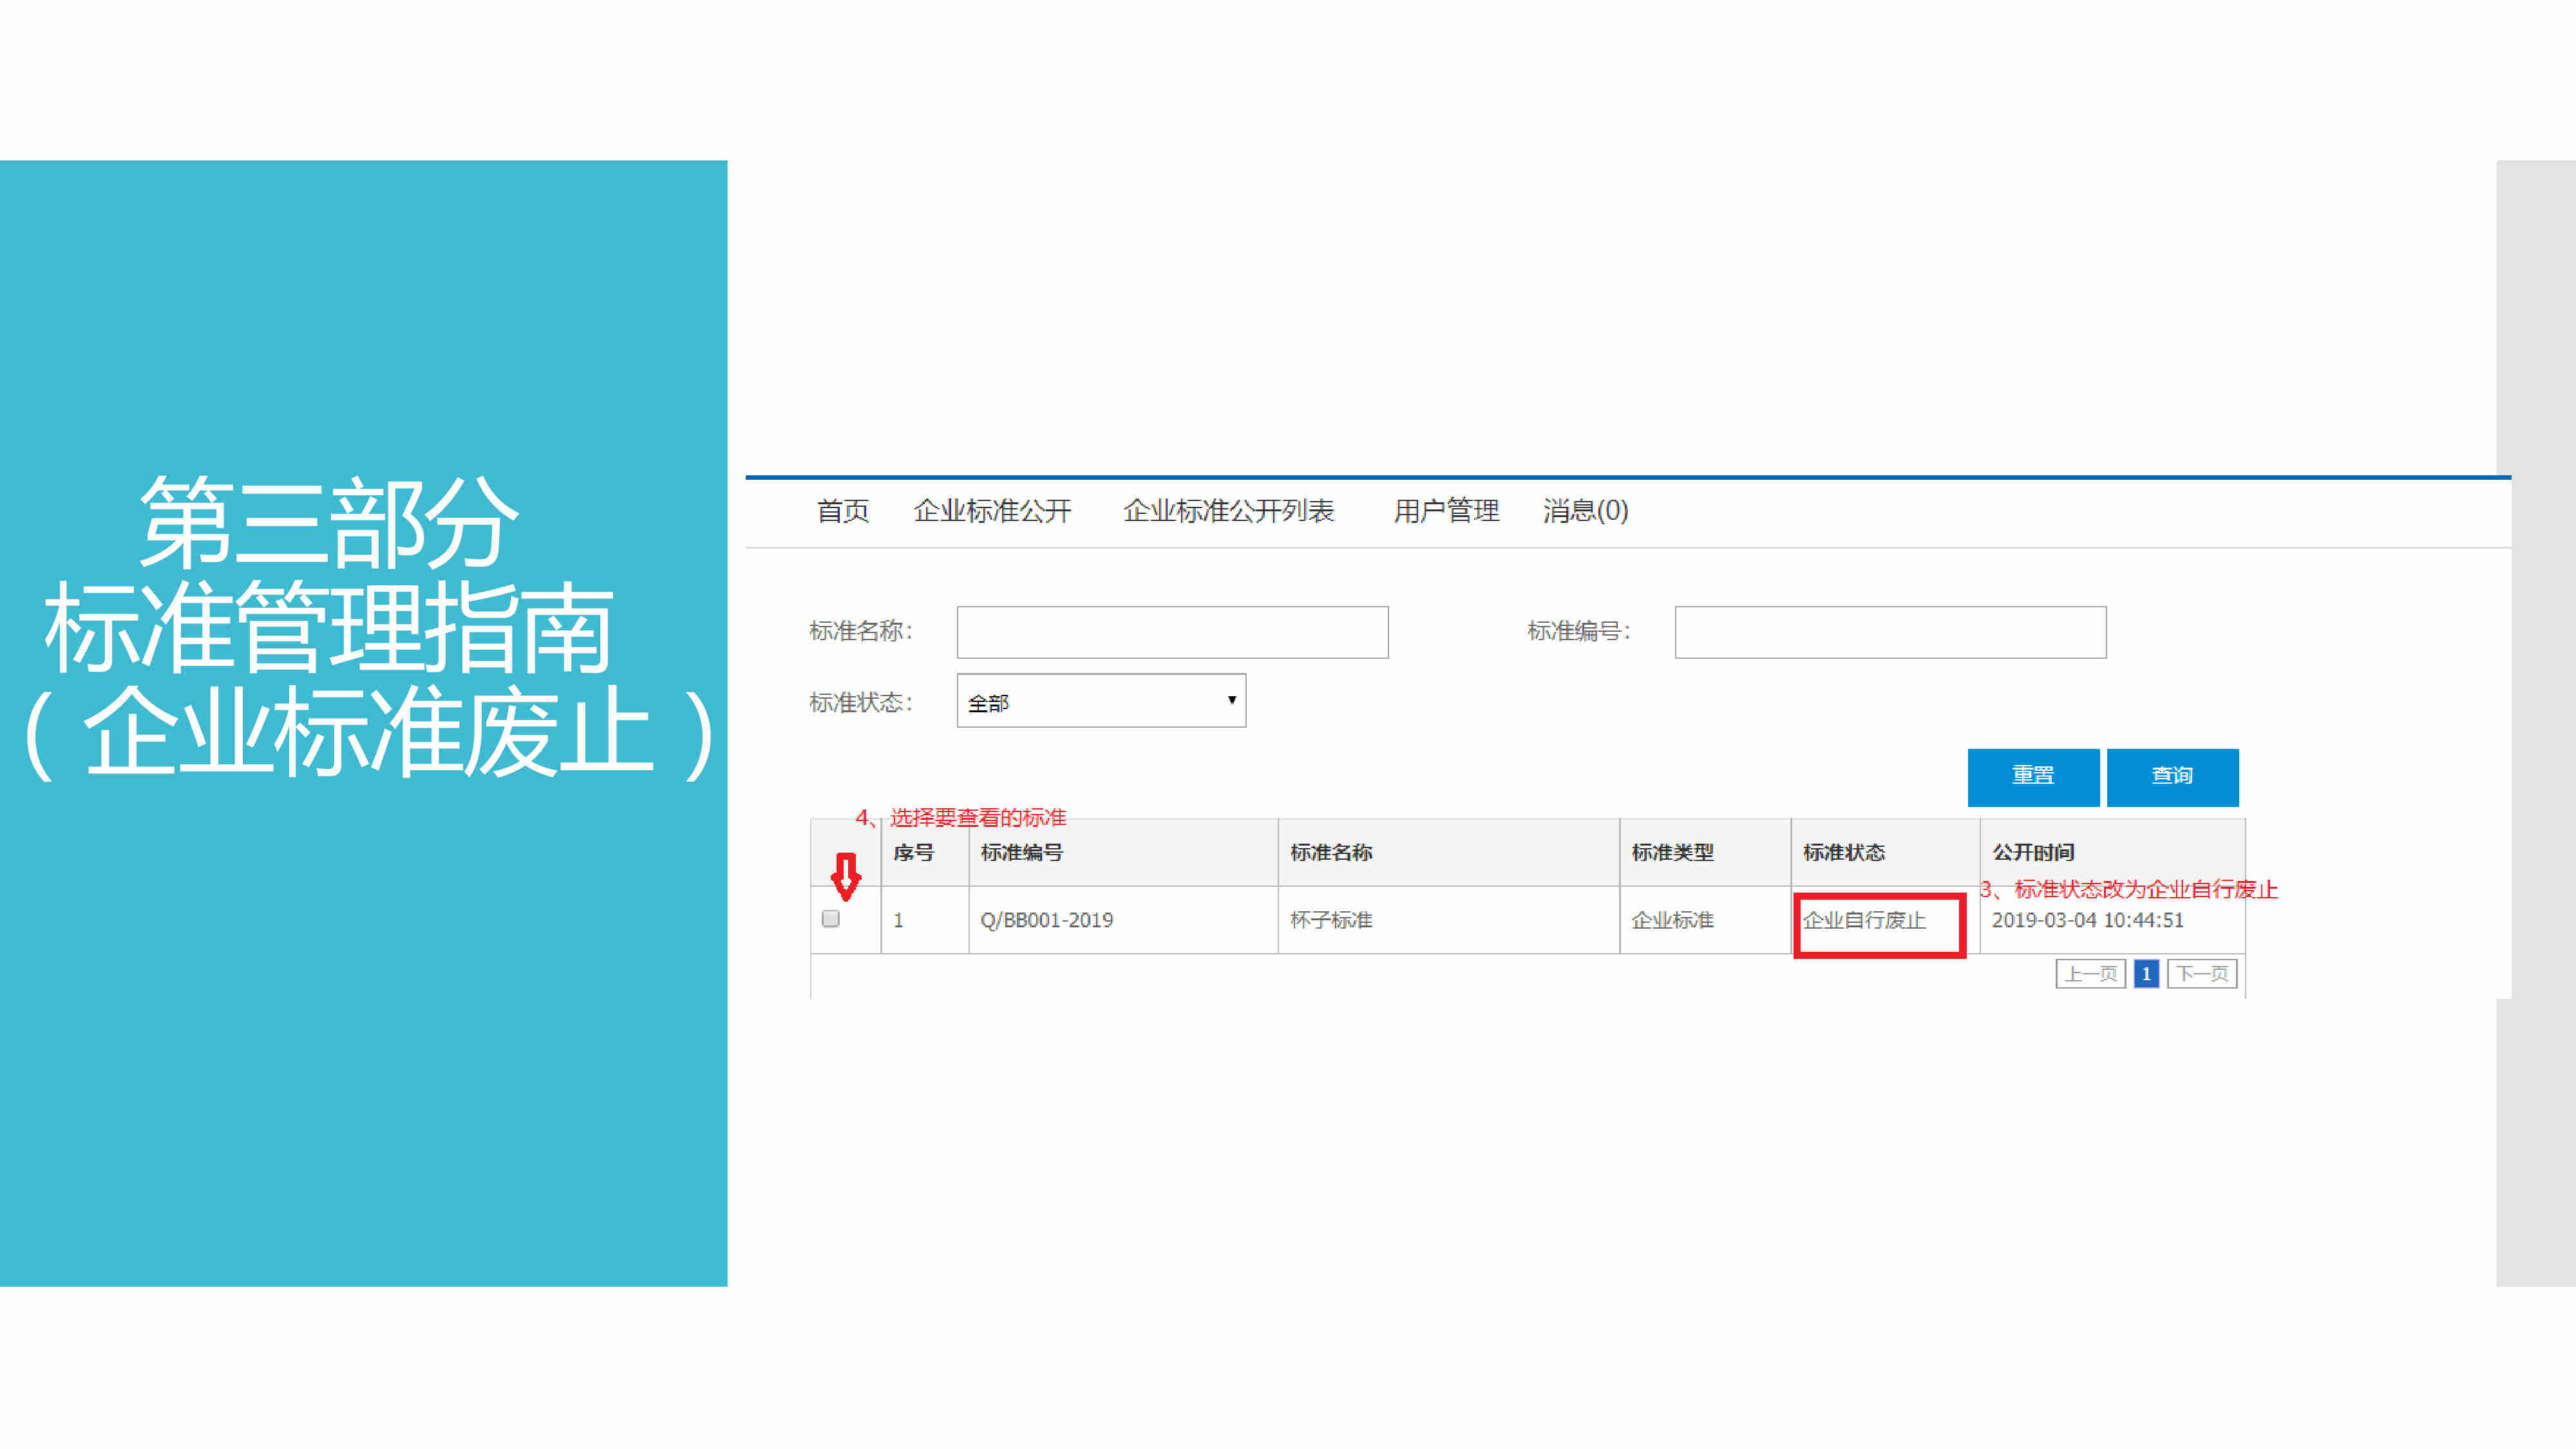
Task: Select the 杯子标准 name cell
Action: [x=1448, y=920]
